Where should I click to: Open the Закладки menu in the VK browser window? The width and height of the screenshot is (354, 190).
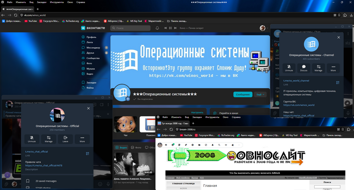[42, 2]
